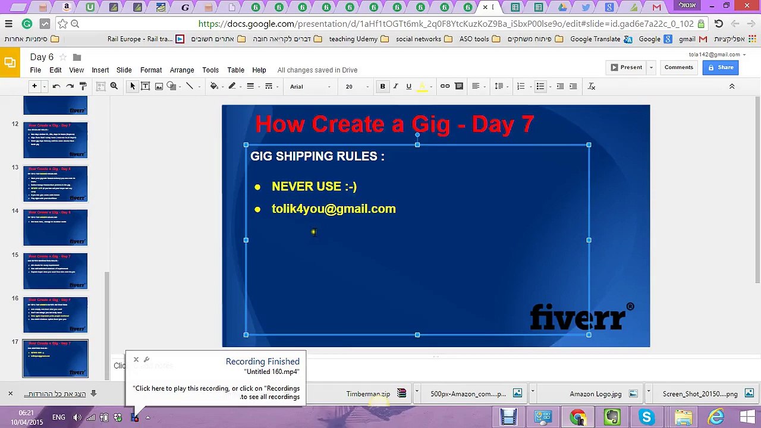Viewport: 761px width, 428px height.
Task: Open the Arial font family dropdown
Action: pos(310,87)
